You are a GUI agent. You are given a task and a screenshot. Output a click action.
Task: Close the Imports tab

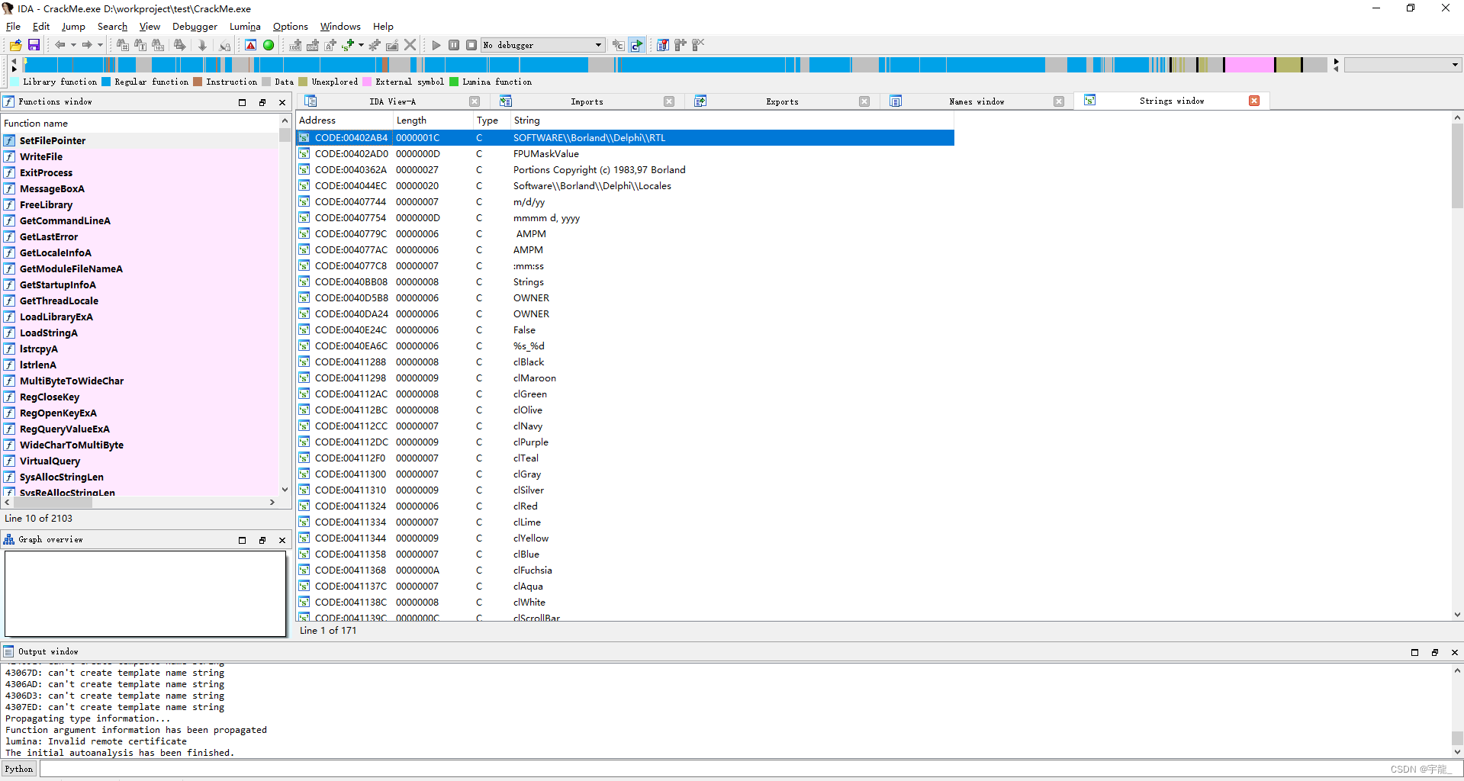pyautogui.click(x=669, y=101)
